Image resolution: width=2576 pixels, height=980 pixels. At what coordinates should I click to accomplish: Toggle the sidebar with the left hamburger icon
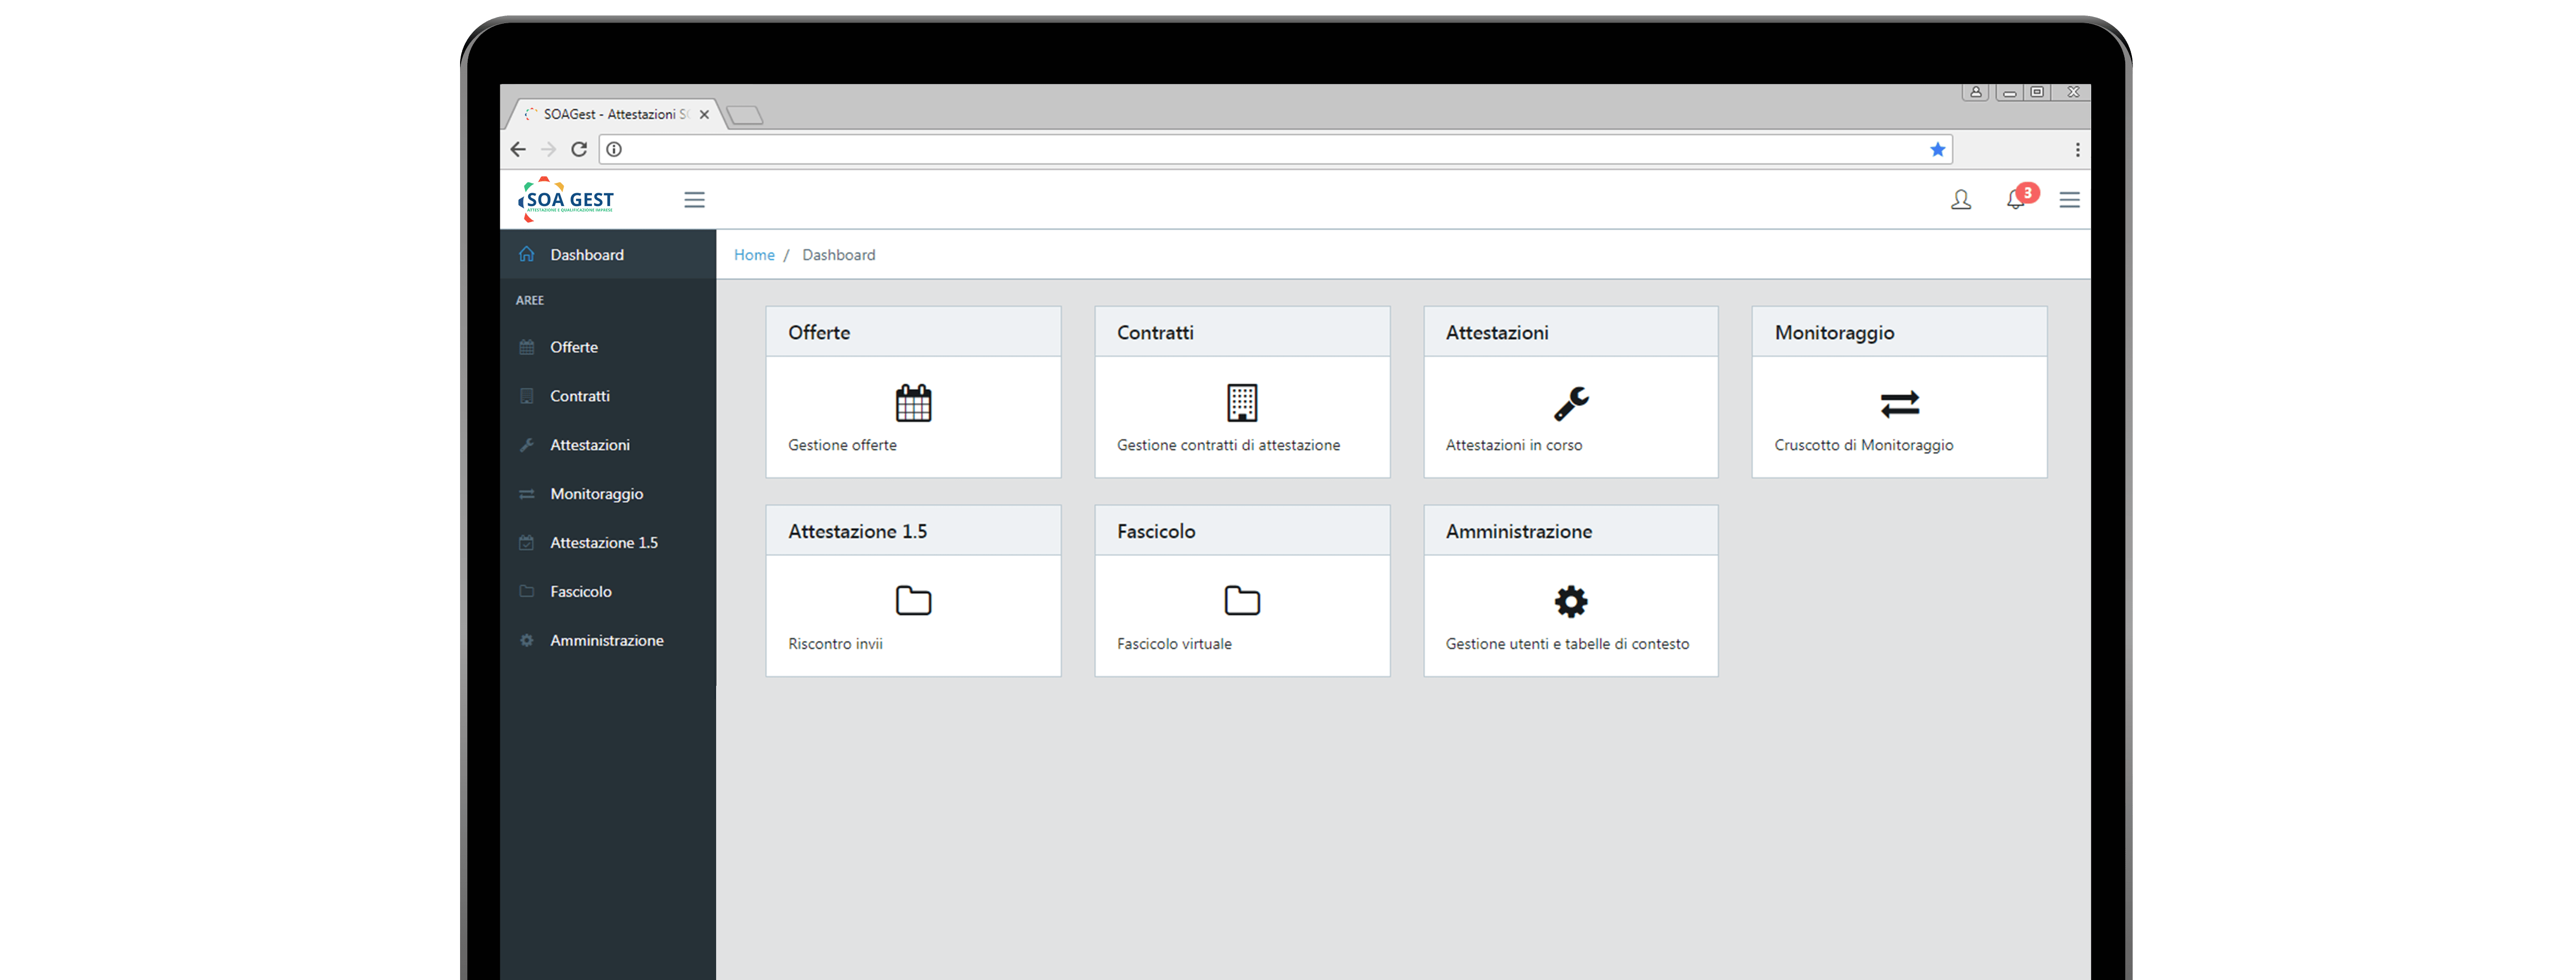tap(694, 200)
